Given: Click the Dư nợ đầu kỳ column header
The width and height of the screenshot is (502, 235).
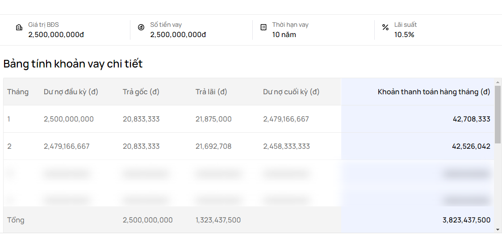Looking at the screenshot, I should pyautogui.click(x=71, y=92).
